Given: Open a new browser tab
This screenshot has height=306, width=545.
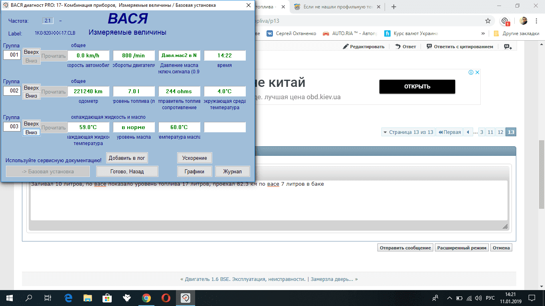Looking at the screenshot, I should point(394,7).
